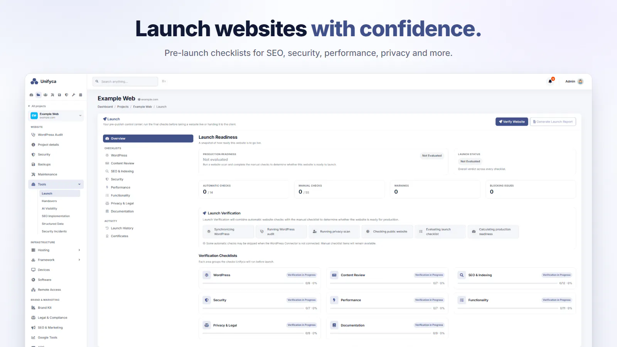Open Launch History under Activity
Image resolution: width=617 pixels, height=347 pixels.
(122, 228)
